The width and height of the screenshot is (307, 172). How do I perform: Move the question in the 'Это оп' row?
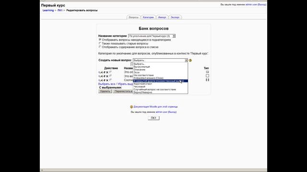click(105, 72)
